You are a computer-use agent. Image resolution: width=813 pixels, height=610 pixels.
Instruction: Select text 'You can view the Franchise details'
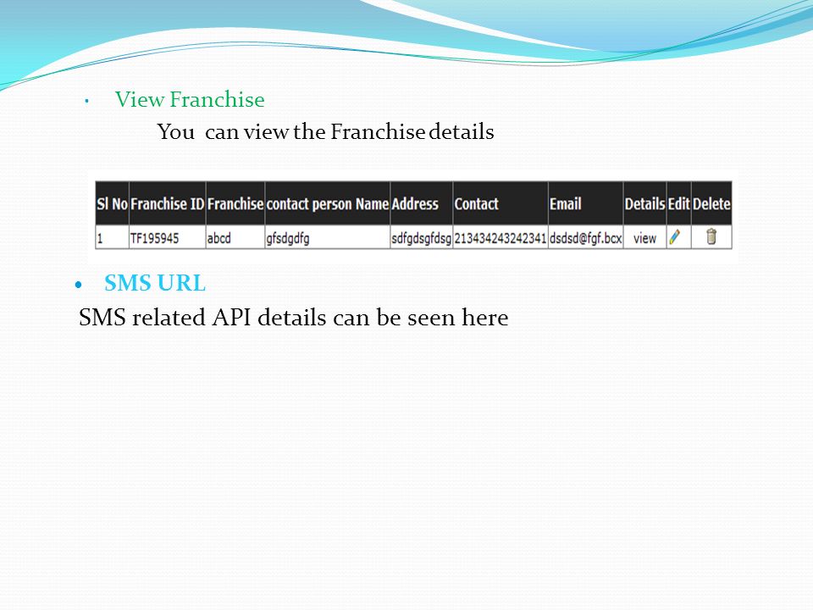pyautogui.click(x=325, y=132)
